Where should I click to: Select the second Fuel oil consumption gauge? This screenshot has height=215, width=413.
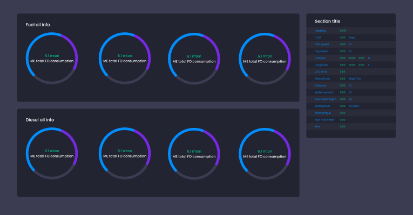point(125,58)
